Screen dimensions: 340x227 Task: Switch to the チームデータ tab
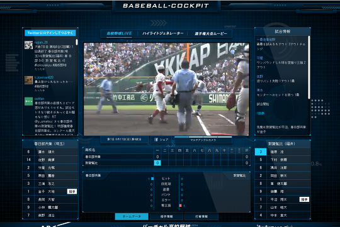point(132,216)
